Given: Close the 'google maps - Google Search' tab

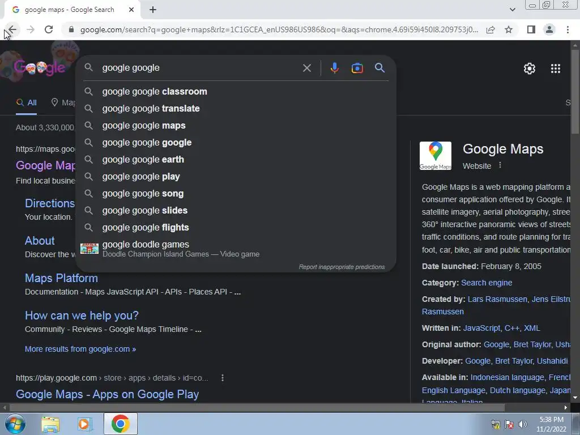Looking at the screenshot, I should pos(131,10).
